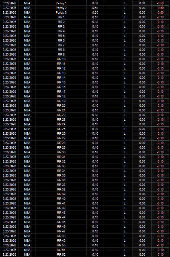Click the 0.00 payout in RR 31 row
170x257 pixels.
142,157
